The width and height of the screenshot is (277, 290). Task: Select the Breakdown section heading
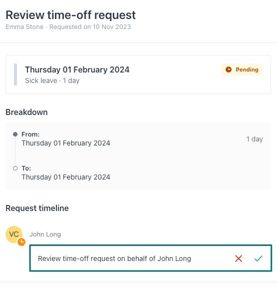(x=26, y=112)
